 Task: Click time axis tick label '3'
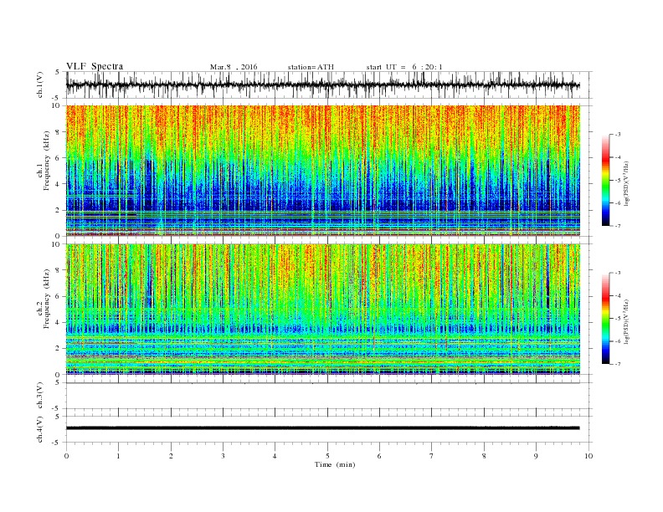coord(223,456)
